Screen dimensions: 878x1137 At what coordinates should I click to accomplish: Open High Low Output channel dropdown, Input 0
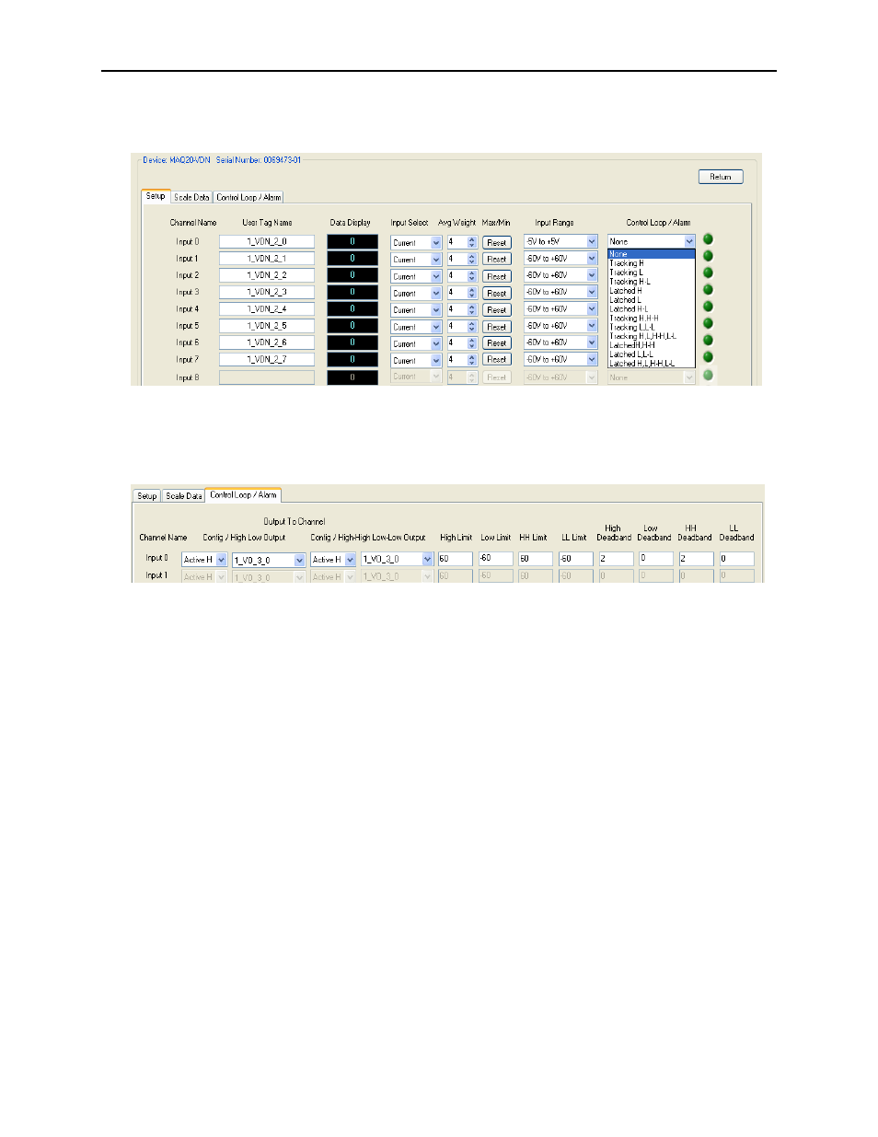(269, 560)
